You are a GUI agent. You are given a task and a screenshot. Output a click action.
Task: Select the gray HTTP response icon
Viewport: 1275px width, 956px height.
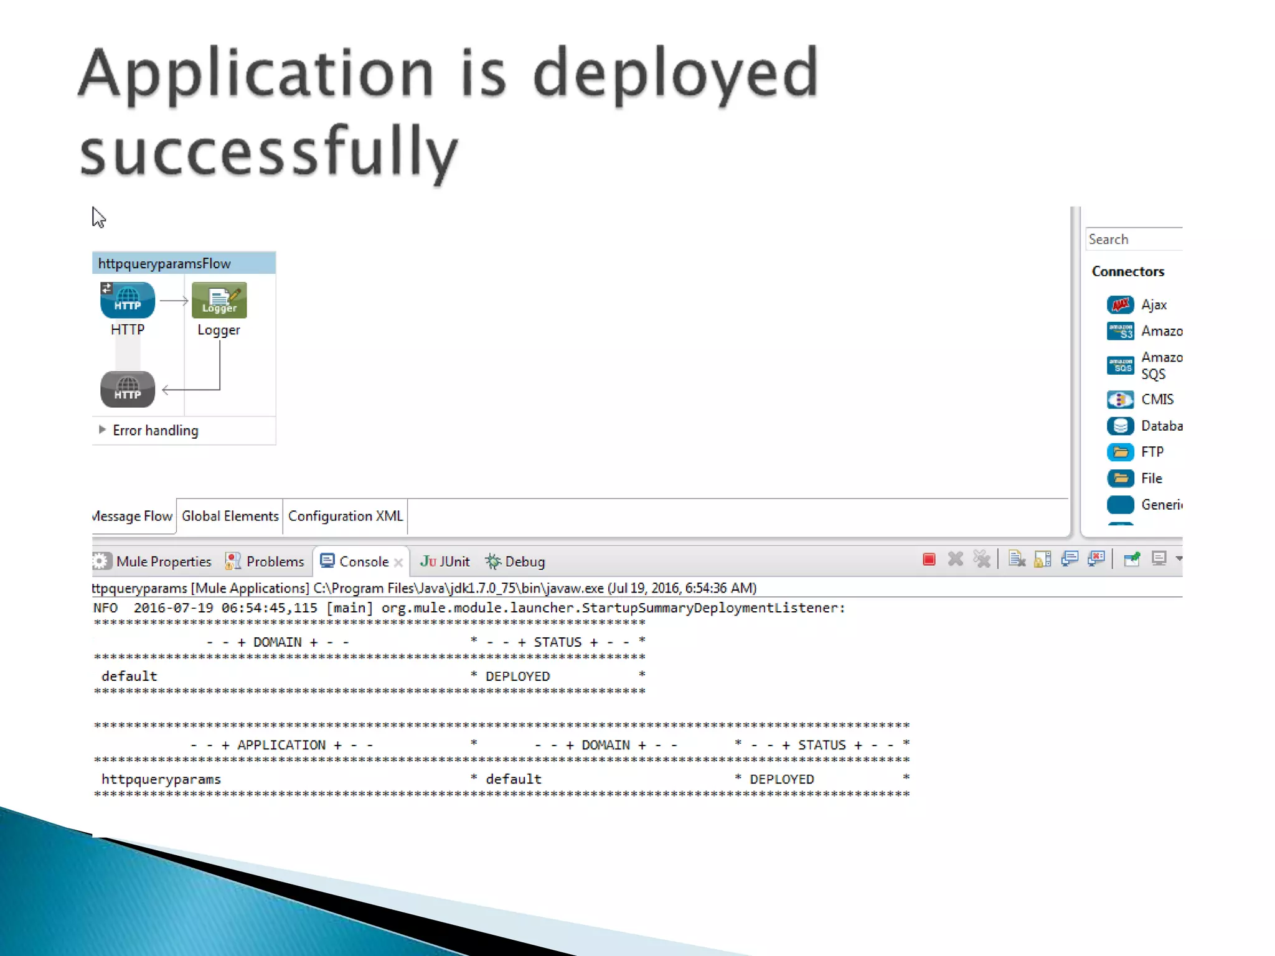tap(128, 390)
